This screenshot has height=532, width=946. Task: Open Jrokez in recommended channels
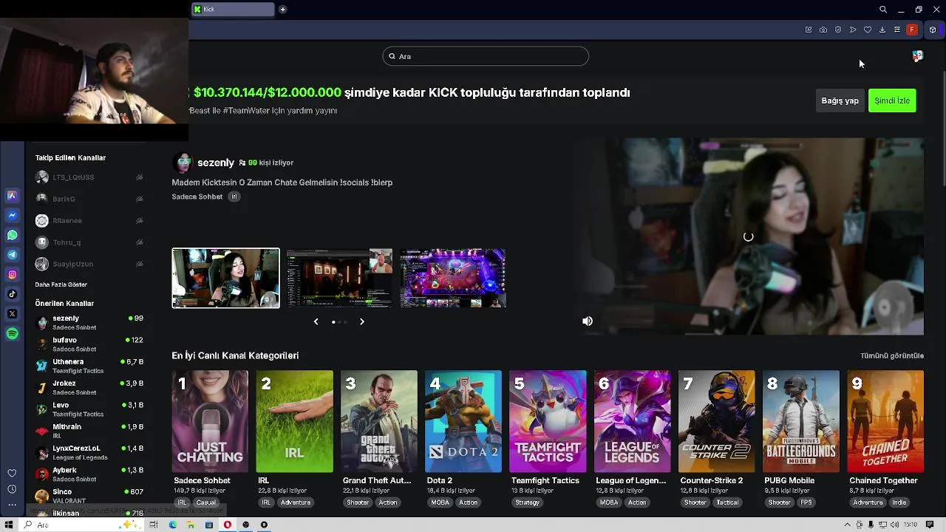coord(89,387)
